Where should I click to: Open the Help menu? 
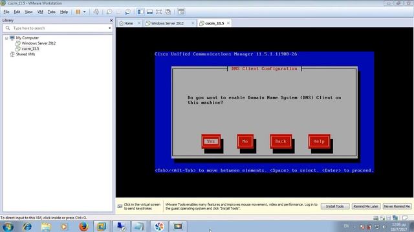(64, 12)
